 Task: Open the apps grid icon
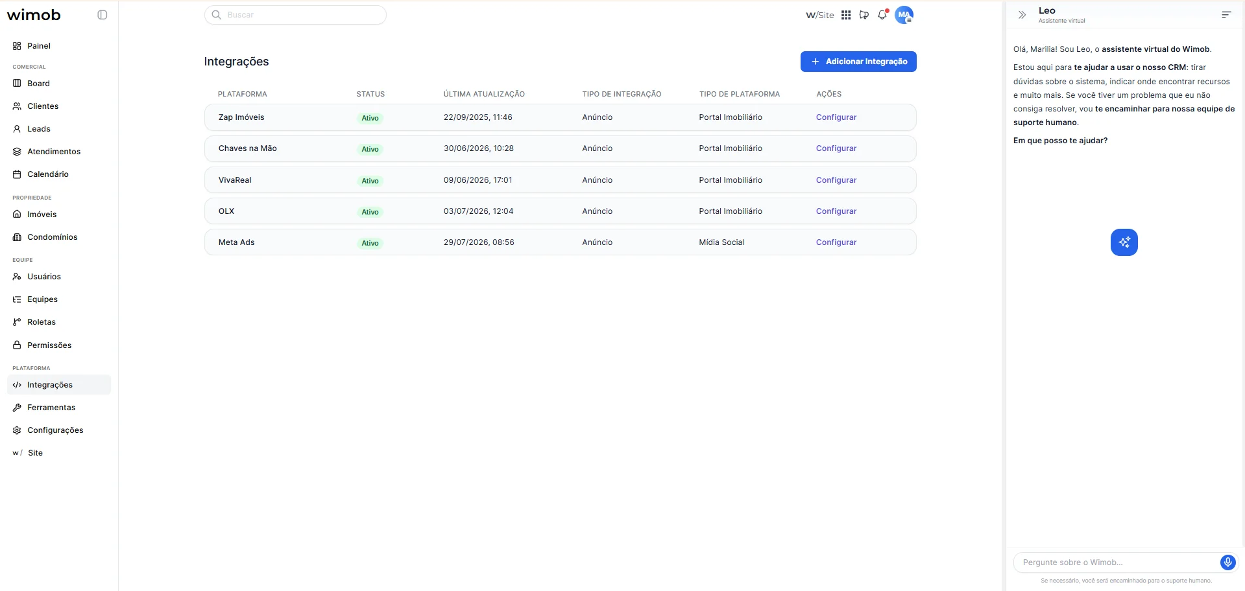pos(846,15)
